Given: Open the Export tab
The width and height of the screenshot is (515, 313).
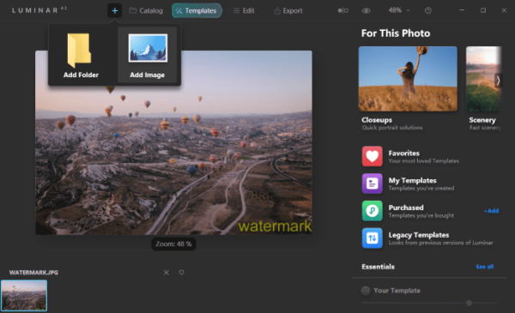Looking at the screenshot, I should pyautogui.click(x=288, y=11).
